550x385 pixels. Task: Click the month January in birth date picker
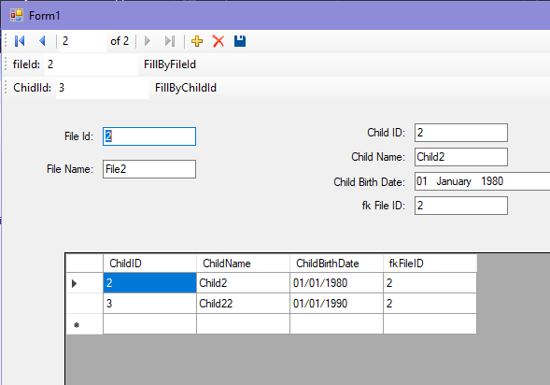(x=454, y=181)
